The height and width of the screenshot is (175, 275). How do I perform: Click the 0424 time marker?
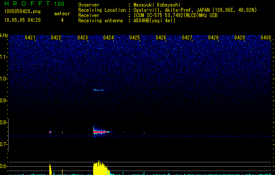tap(108, 38)
